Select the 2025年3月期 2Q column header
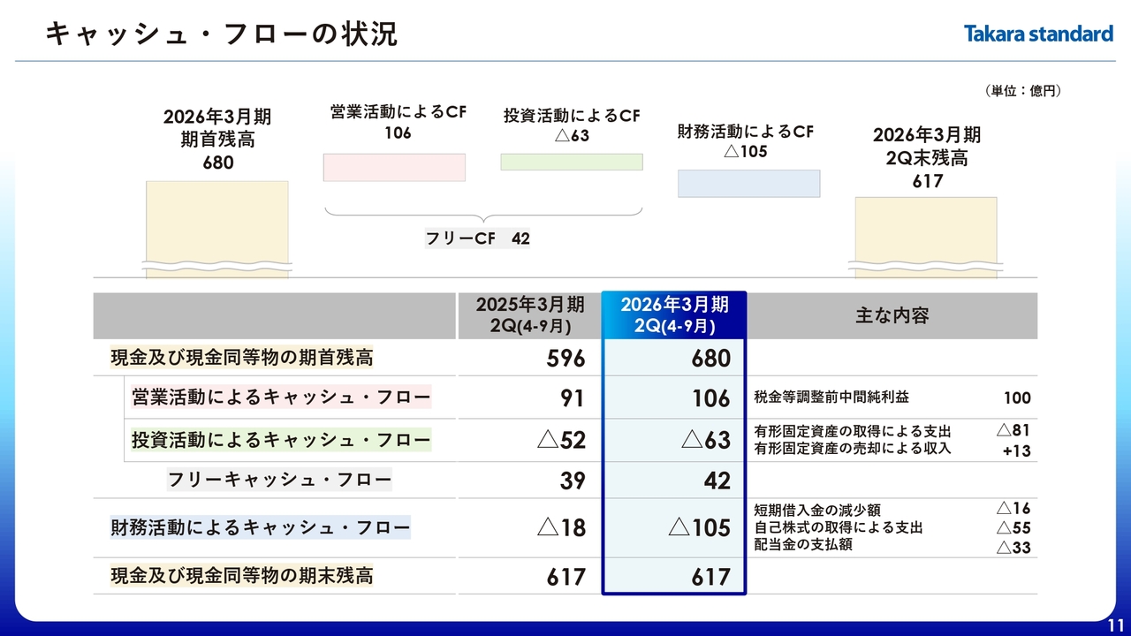The height and width of the screenshot is (636, 1131). pyautogui.click(x=529, y=315)
